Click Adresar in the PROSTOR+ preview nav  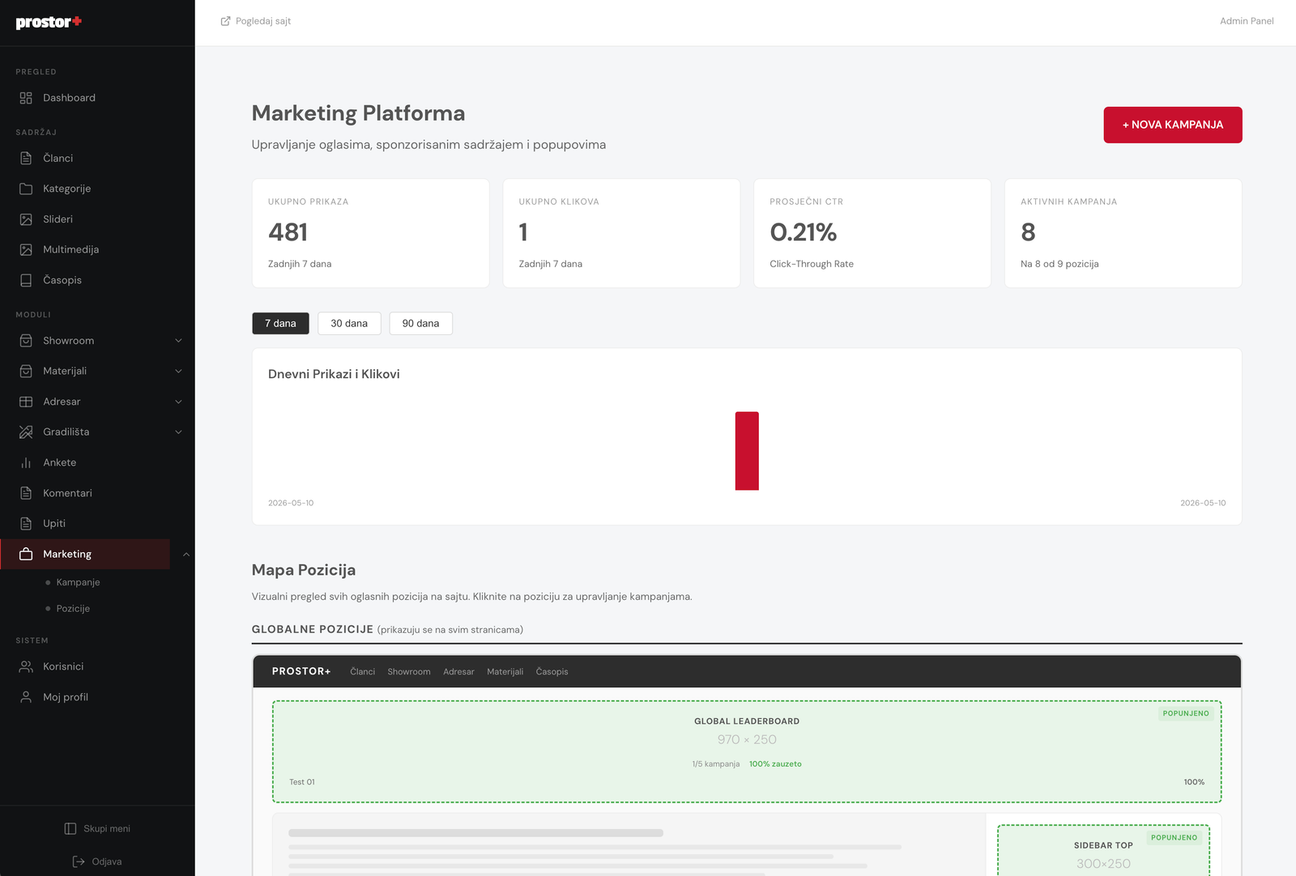(458, 672)
